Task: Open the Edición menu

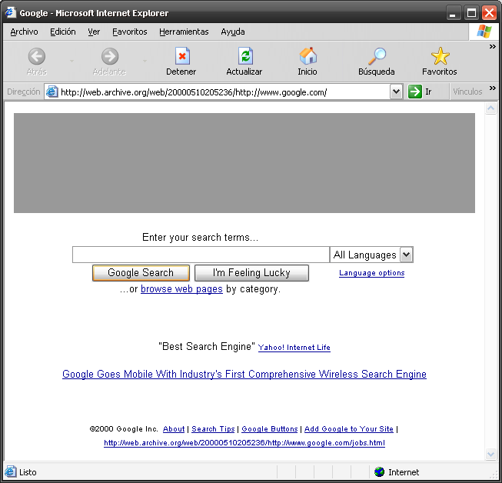Action: tap(63, 32)
